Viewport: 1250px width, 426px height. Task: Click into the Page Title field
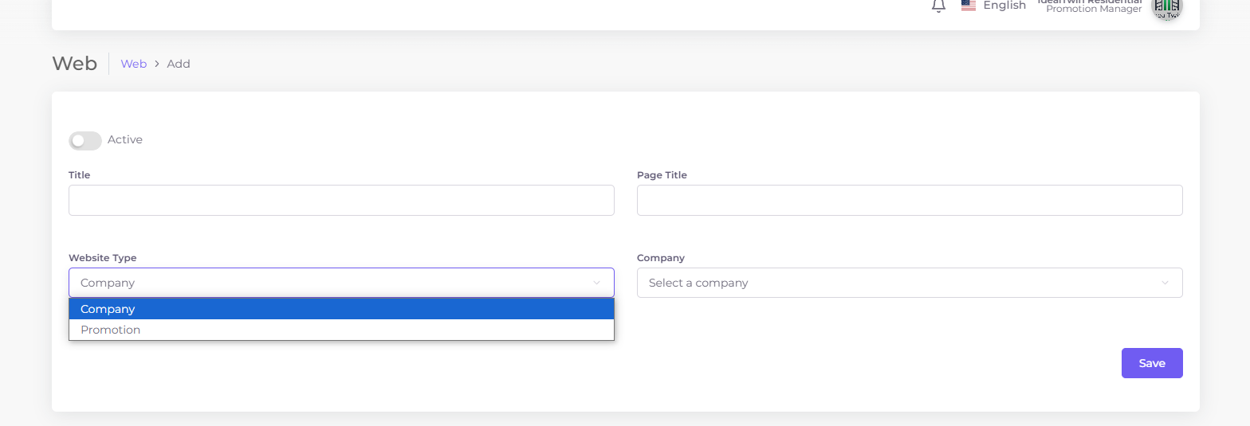tap(909, 201)
